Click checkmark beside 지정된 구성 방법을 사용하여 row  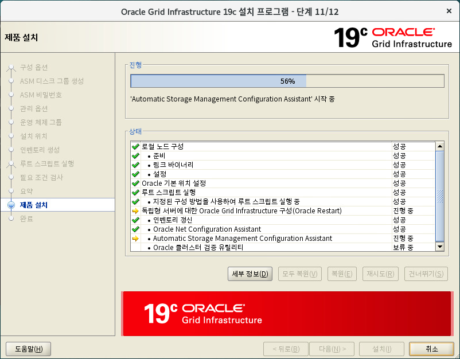(x=135, y=201)
